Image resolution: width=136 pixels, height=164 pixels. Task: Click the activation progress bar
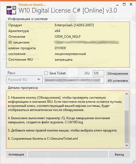[68, 154]
